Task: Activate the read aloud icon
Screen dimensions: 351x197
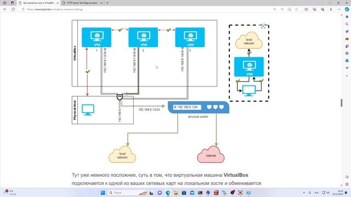Action: [282, 9]
